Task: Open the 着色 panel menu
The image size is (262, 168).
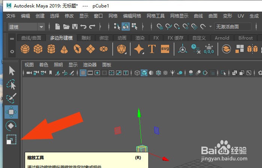Action: (x=44, y=65)
